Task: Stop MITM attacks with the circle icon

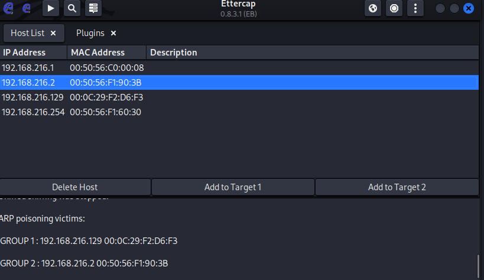Action: point(394,8)
